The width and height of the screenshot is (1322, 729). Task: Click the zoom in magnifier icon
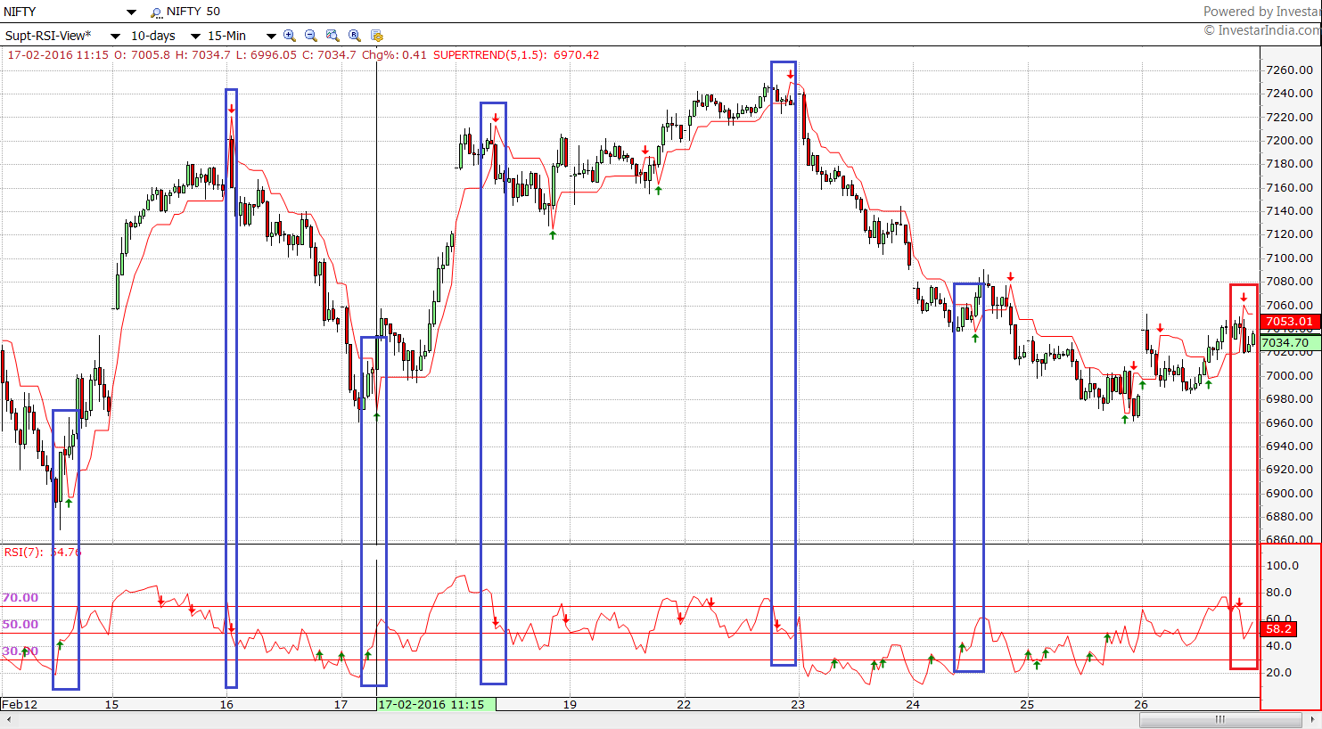(x=290, y=36)
